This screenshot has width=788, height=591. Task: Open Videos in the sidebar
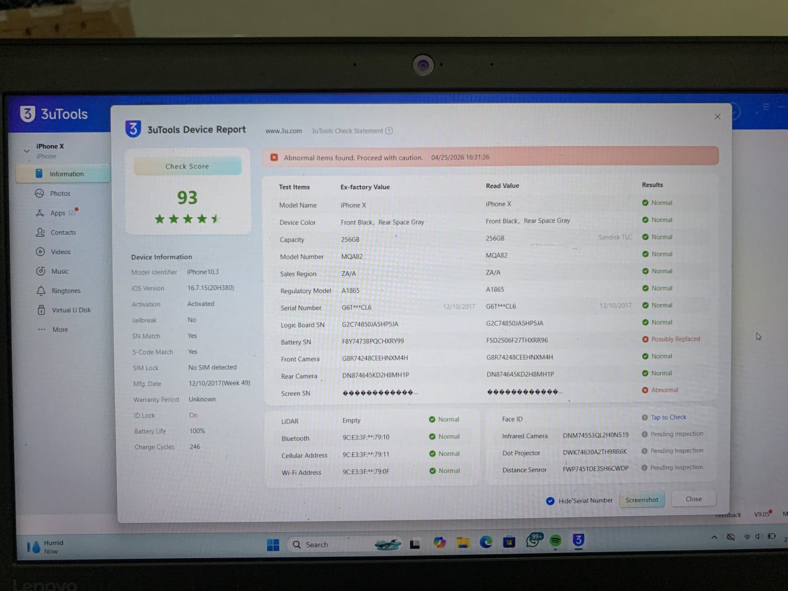click(60, 252)
